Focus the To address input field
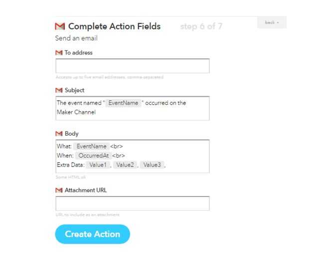 [x=132, y=66]
